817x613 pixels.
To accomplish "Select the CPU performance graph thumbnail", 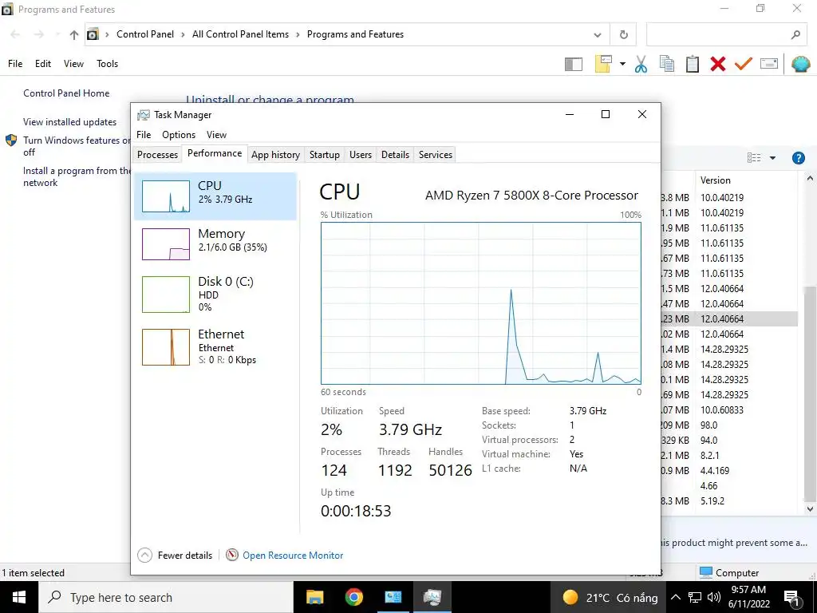I will 166,196.
